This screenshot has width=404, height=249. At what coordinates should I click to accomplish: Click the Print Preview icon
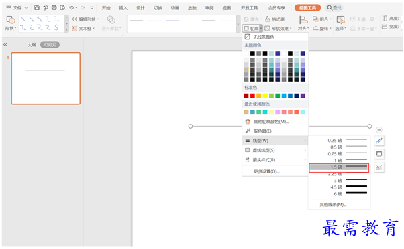(62, 8)
